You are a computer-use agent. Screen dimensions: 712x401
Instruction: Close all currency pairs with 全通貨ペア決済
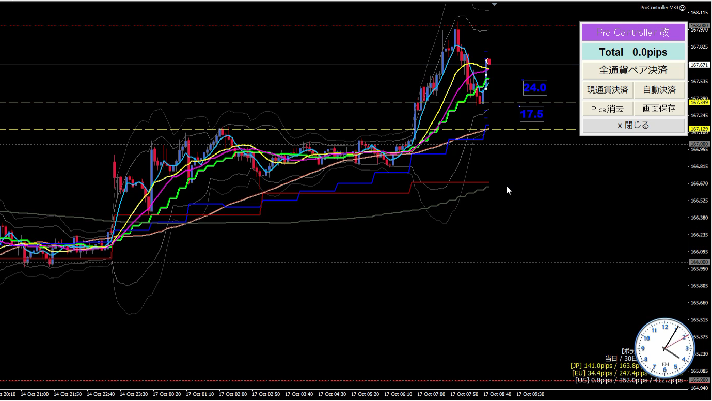[633, 70]
